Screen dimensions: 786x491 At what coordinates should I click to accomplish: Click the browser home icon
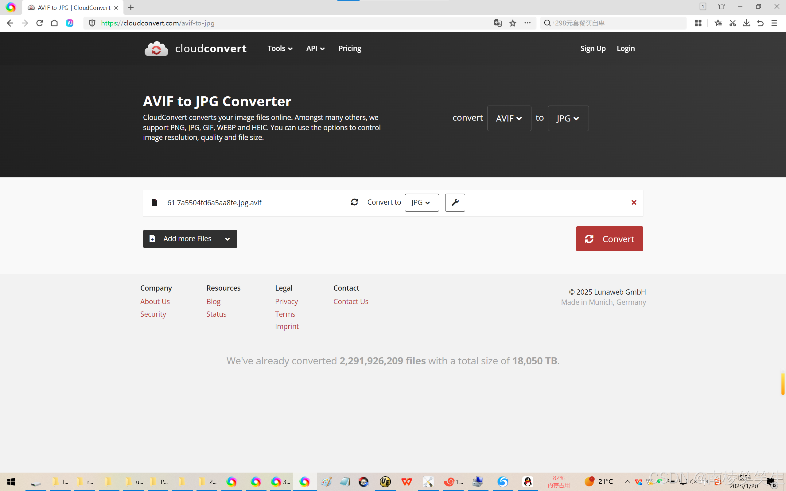[54, 23]
